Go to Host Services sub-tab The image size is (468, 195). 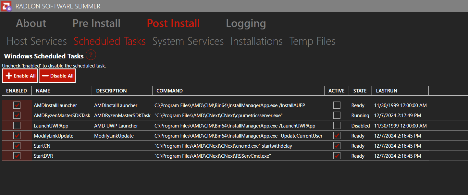pyautogui.click(x=37, y=41)
